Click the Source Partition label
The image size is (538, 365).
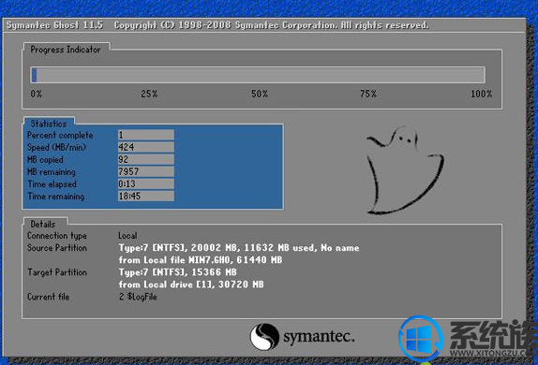pos(57,248)
